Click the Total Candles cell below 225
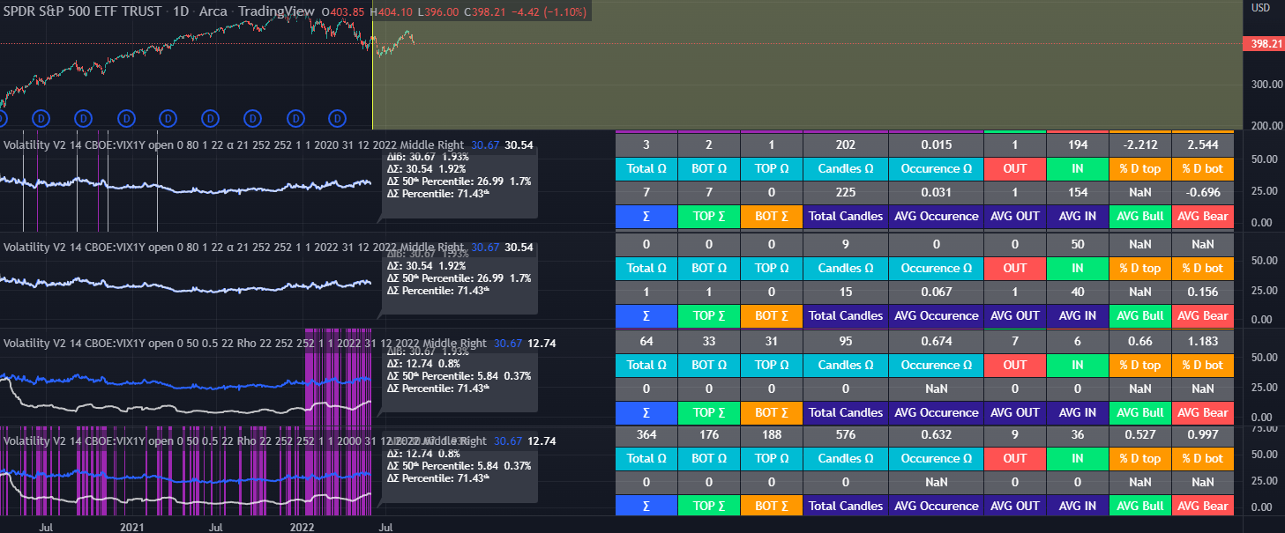Screen dimensions: 1285x533 click(846, 216)
